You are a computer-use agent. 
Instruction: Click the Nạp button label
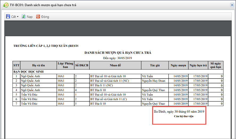click(30, 17)
